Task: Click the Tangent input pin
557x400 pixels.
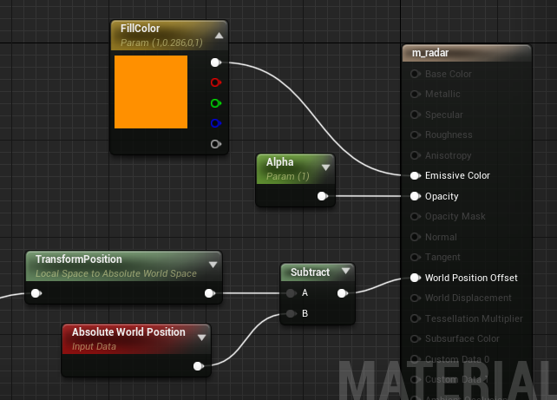Action: [x=415, y=257]
